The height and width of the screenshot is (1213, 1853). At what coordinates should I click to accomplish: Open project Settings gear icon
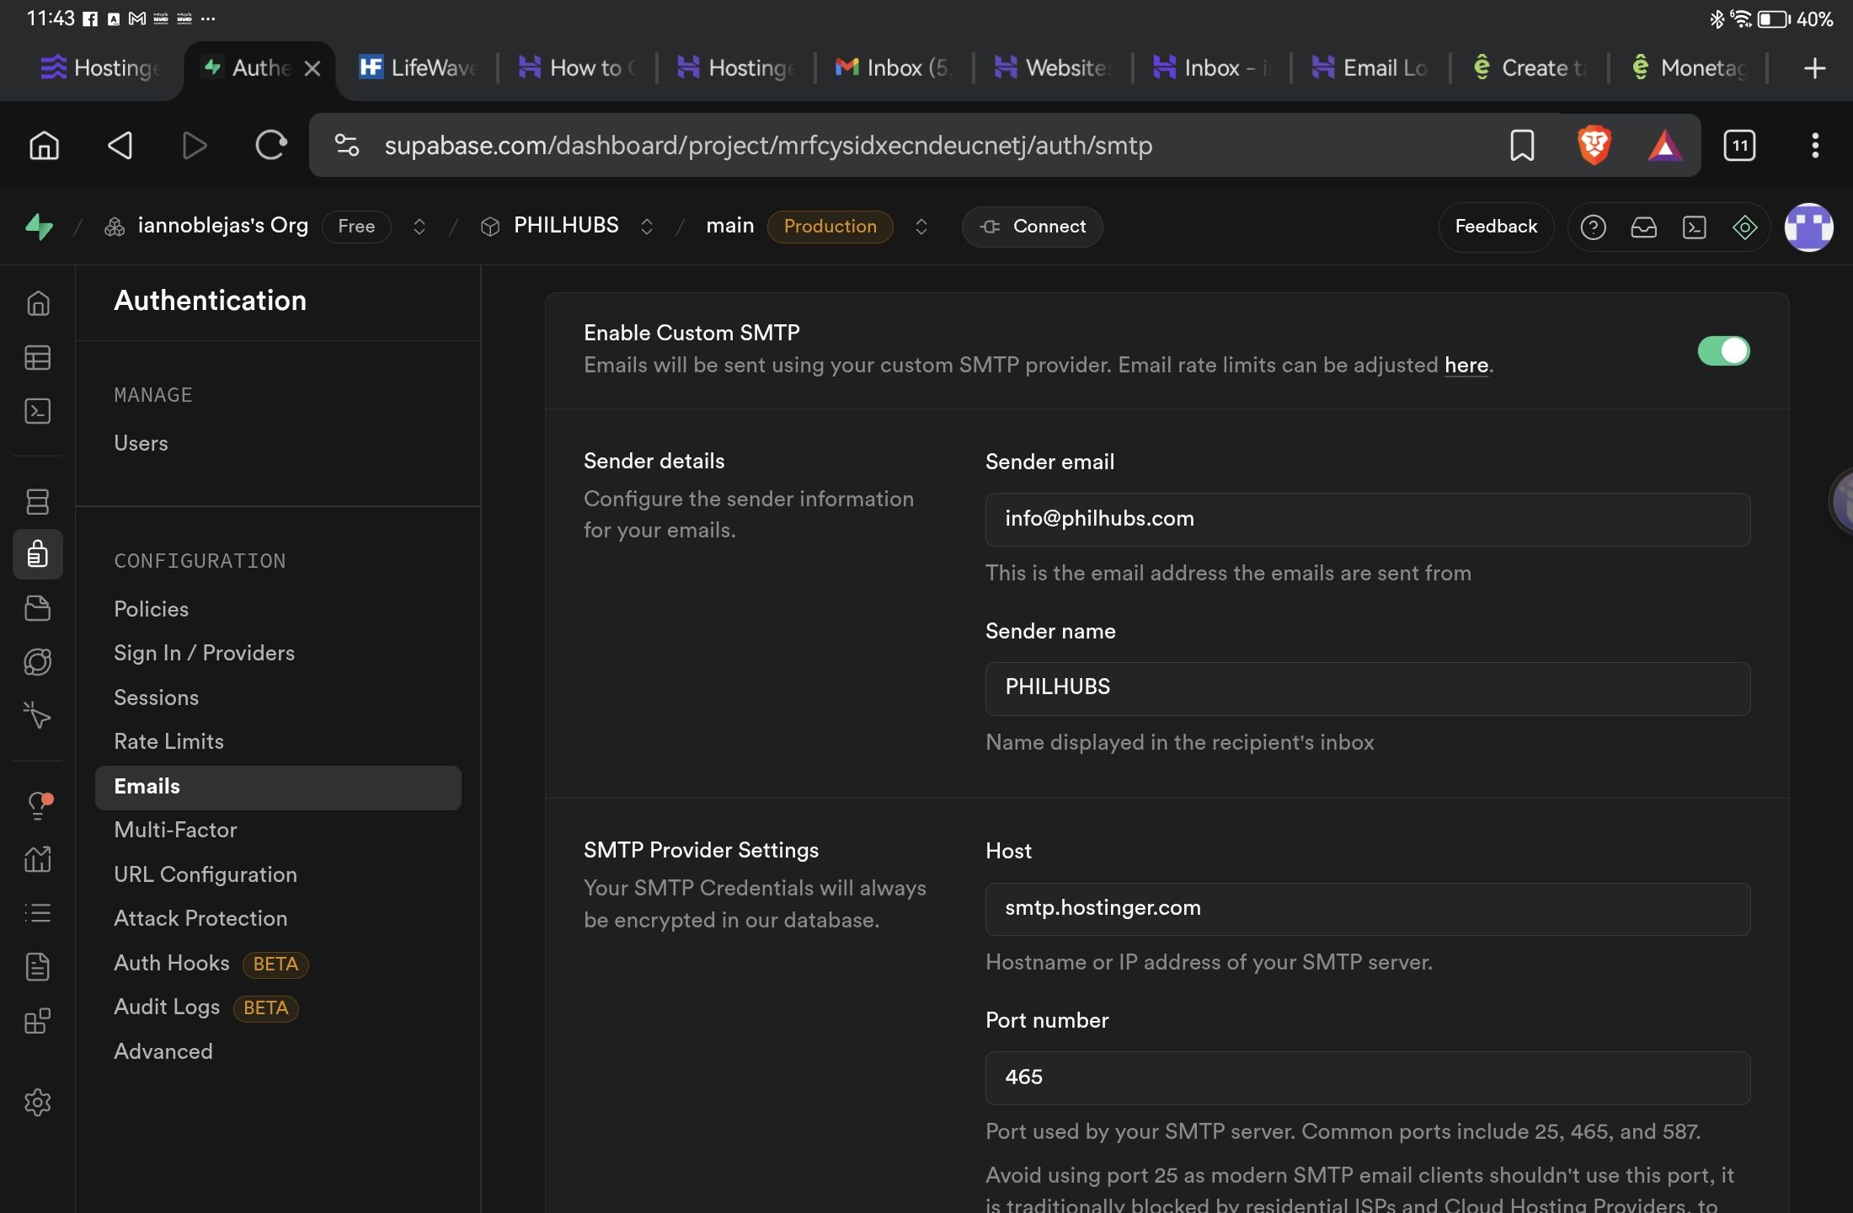pos(37,1102)
